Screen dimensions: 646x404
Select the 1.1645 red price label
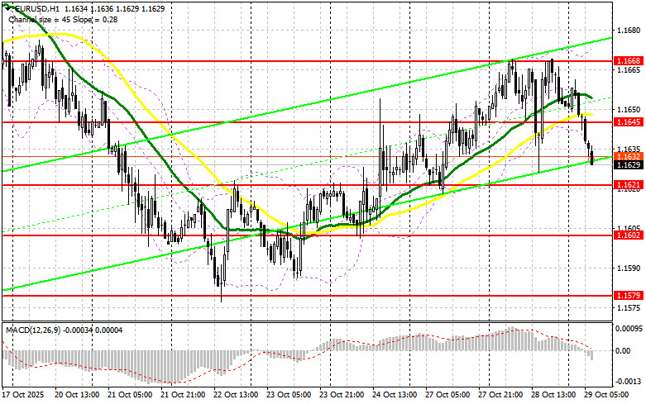tap(629, 121)
